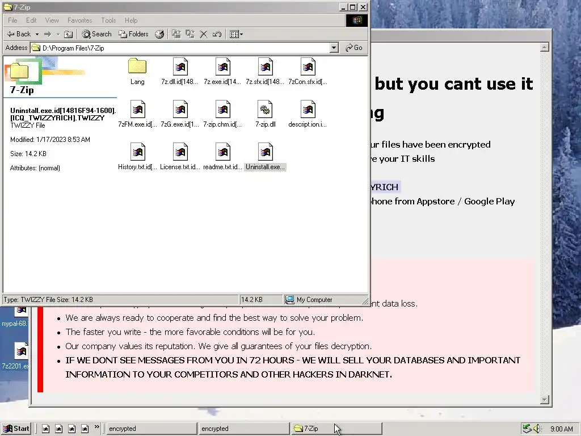Click 'The faster you write' bullet in the note

pyautogui.click(x=190, y=332)
